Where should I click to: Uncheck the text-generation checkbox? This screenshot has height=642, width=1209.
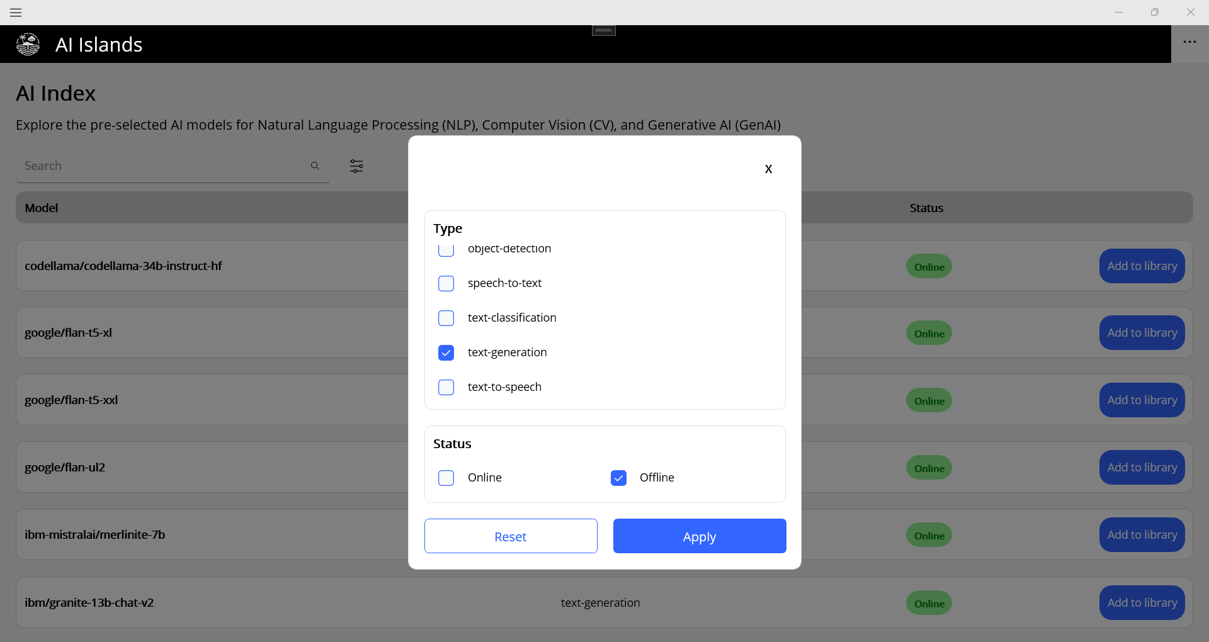click(x=446, y=352)
